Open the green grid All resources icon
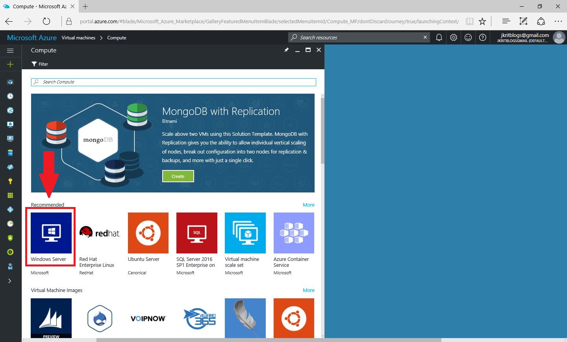Viewport: 567px width, 342px height. coord(10,195)
